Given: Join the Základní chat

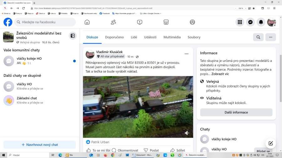Looking at the screenshot, I should (39, 100).
